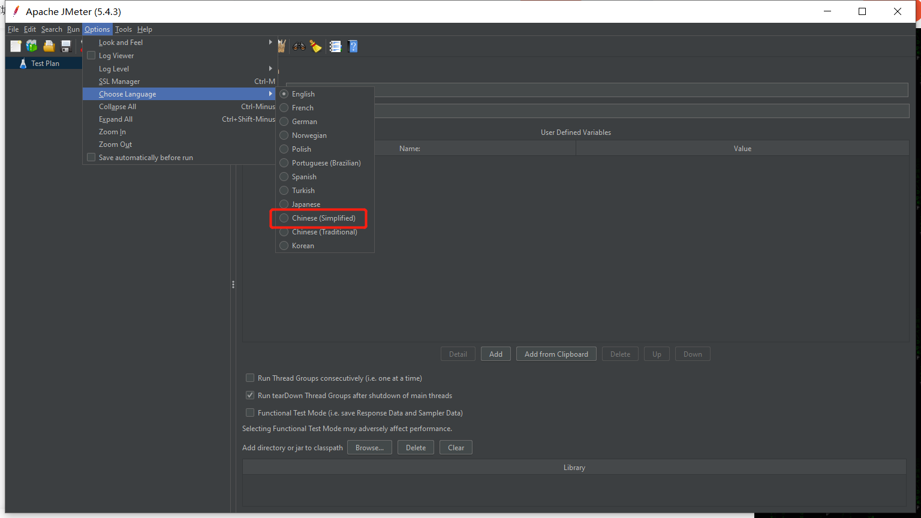This screenshot has width=921, height=518.
Task: Click the Reset Search broom icon
Action: click(x=316, y=46)
